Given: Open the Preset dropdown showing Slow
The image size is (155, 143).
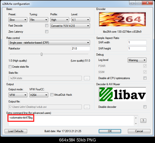Looking at the screenshot, I should click(x=18, y=20).
